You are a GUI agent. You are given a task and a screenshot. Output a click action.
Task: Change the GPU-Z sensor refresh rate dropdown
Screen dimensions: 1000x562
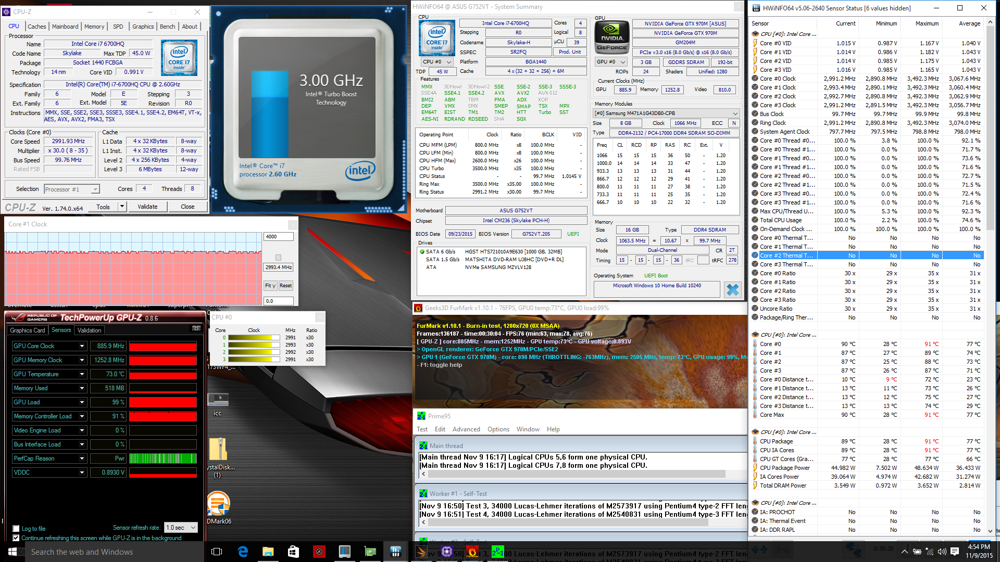[181, 528]
